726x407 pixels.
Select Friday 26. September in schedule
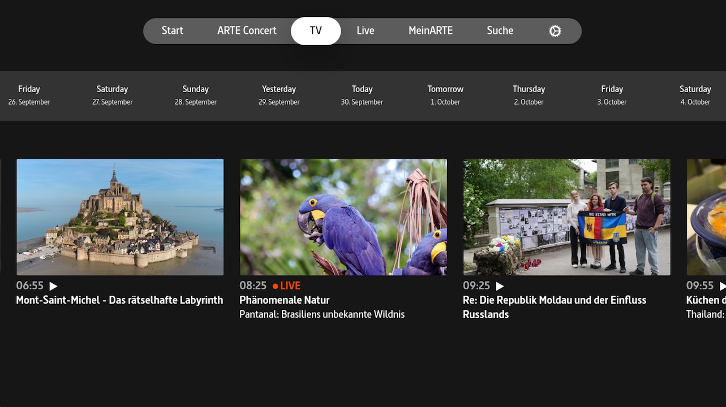pyautogui.click(x=29, y=95)
